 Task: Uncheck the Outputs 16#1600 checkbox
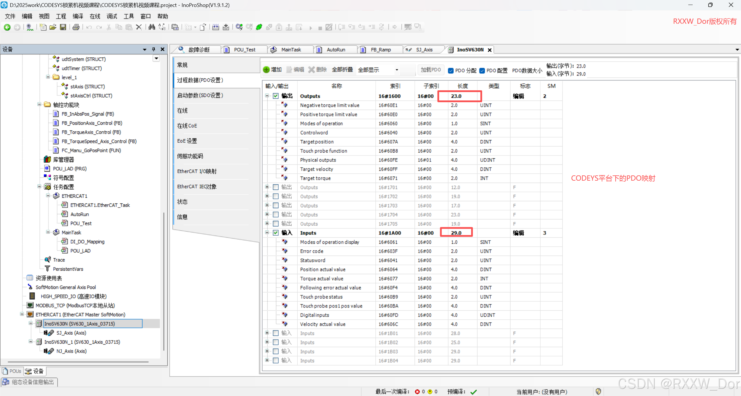(x=276, y=96)
